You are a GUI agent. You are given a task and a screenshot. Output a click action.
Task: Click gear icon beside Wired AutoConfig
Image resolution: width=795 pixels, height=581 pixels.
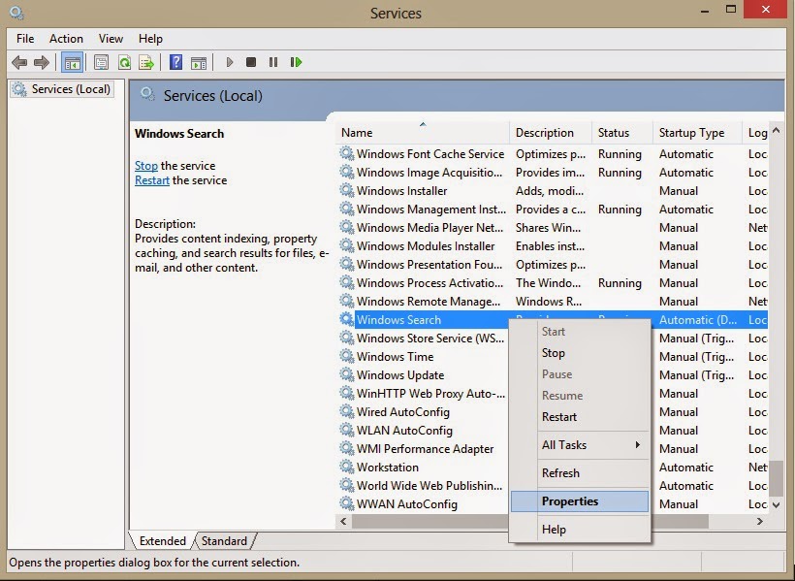click(347, 411)
